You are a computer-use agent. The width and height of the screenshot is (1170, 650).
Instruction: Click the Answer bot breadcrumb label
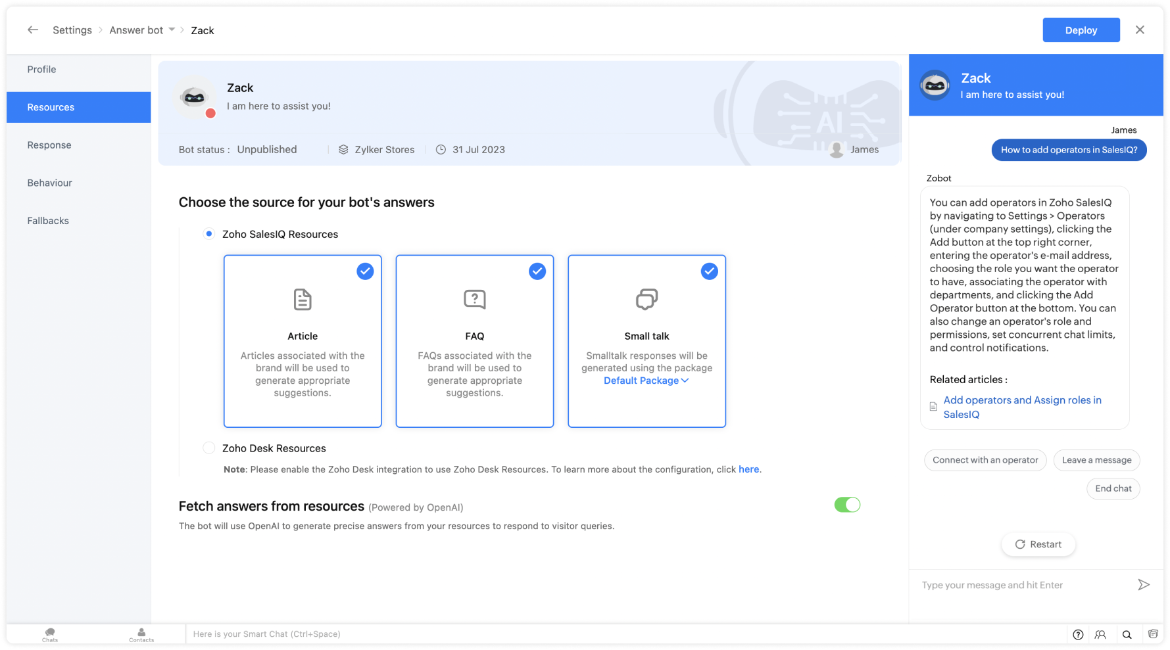click(x=136, y=30)
